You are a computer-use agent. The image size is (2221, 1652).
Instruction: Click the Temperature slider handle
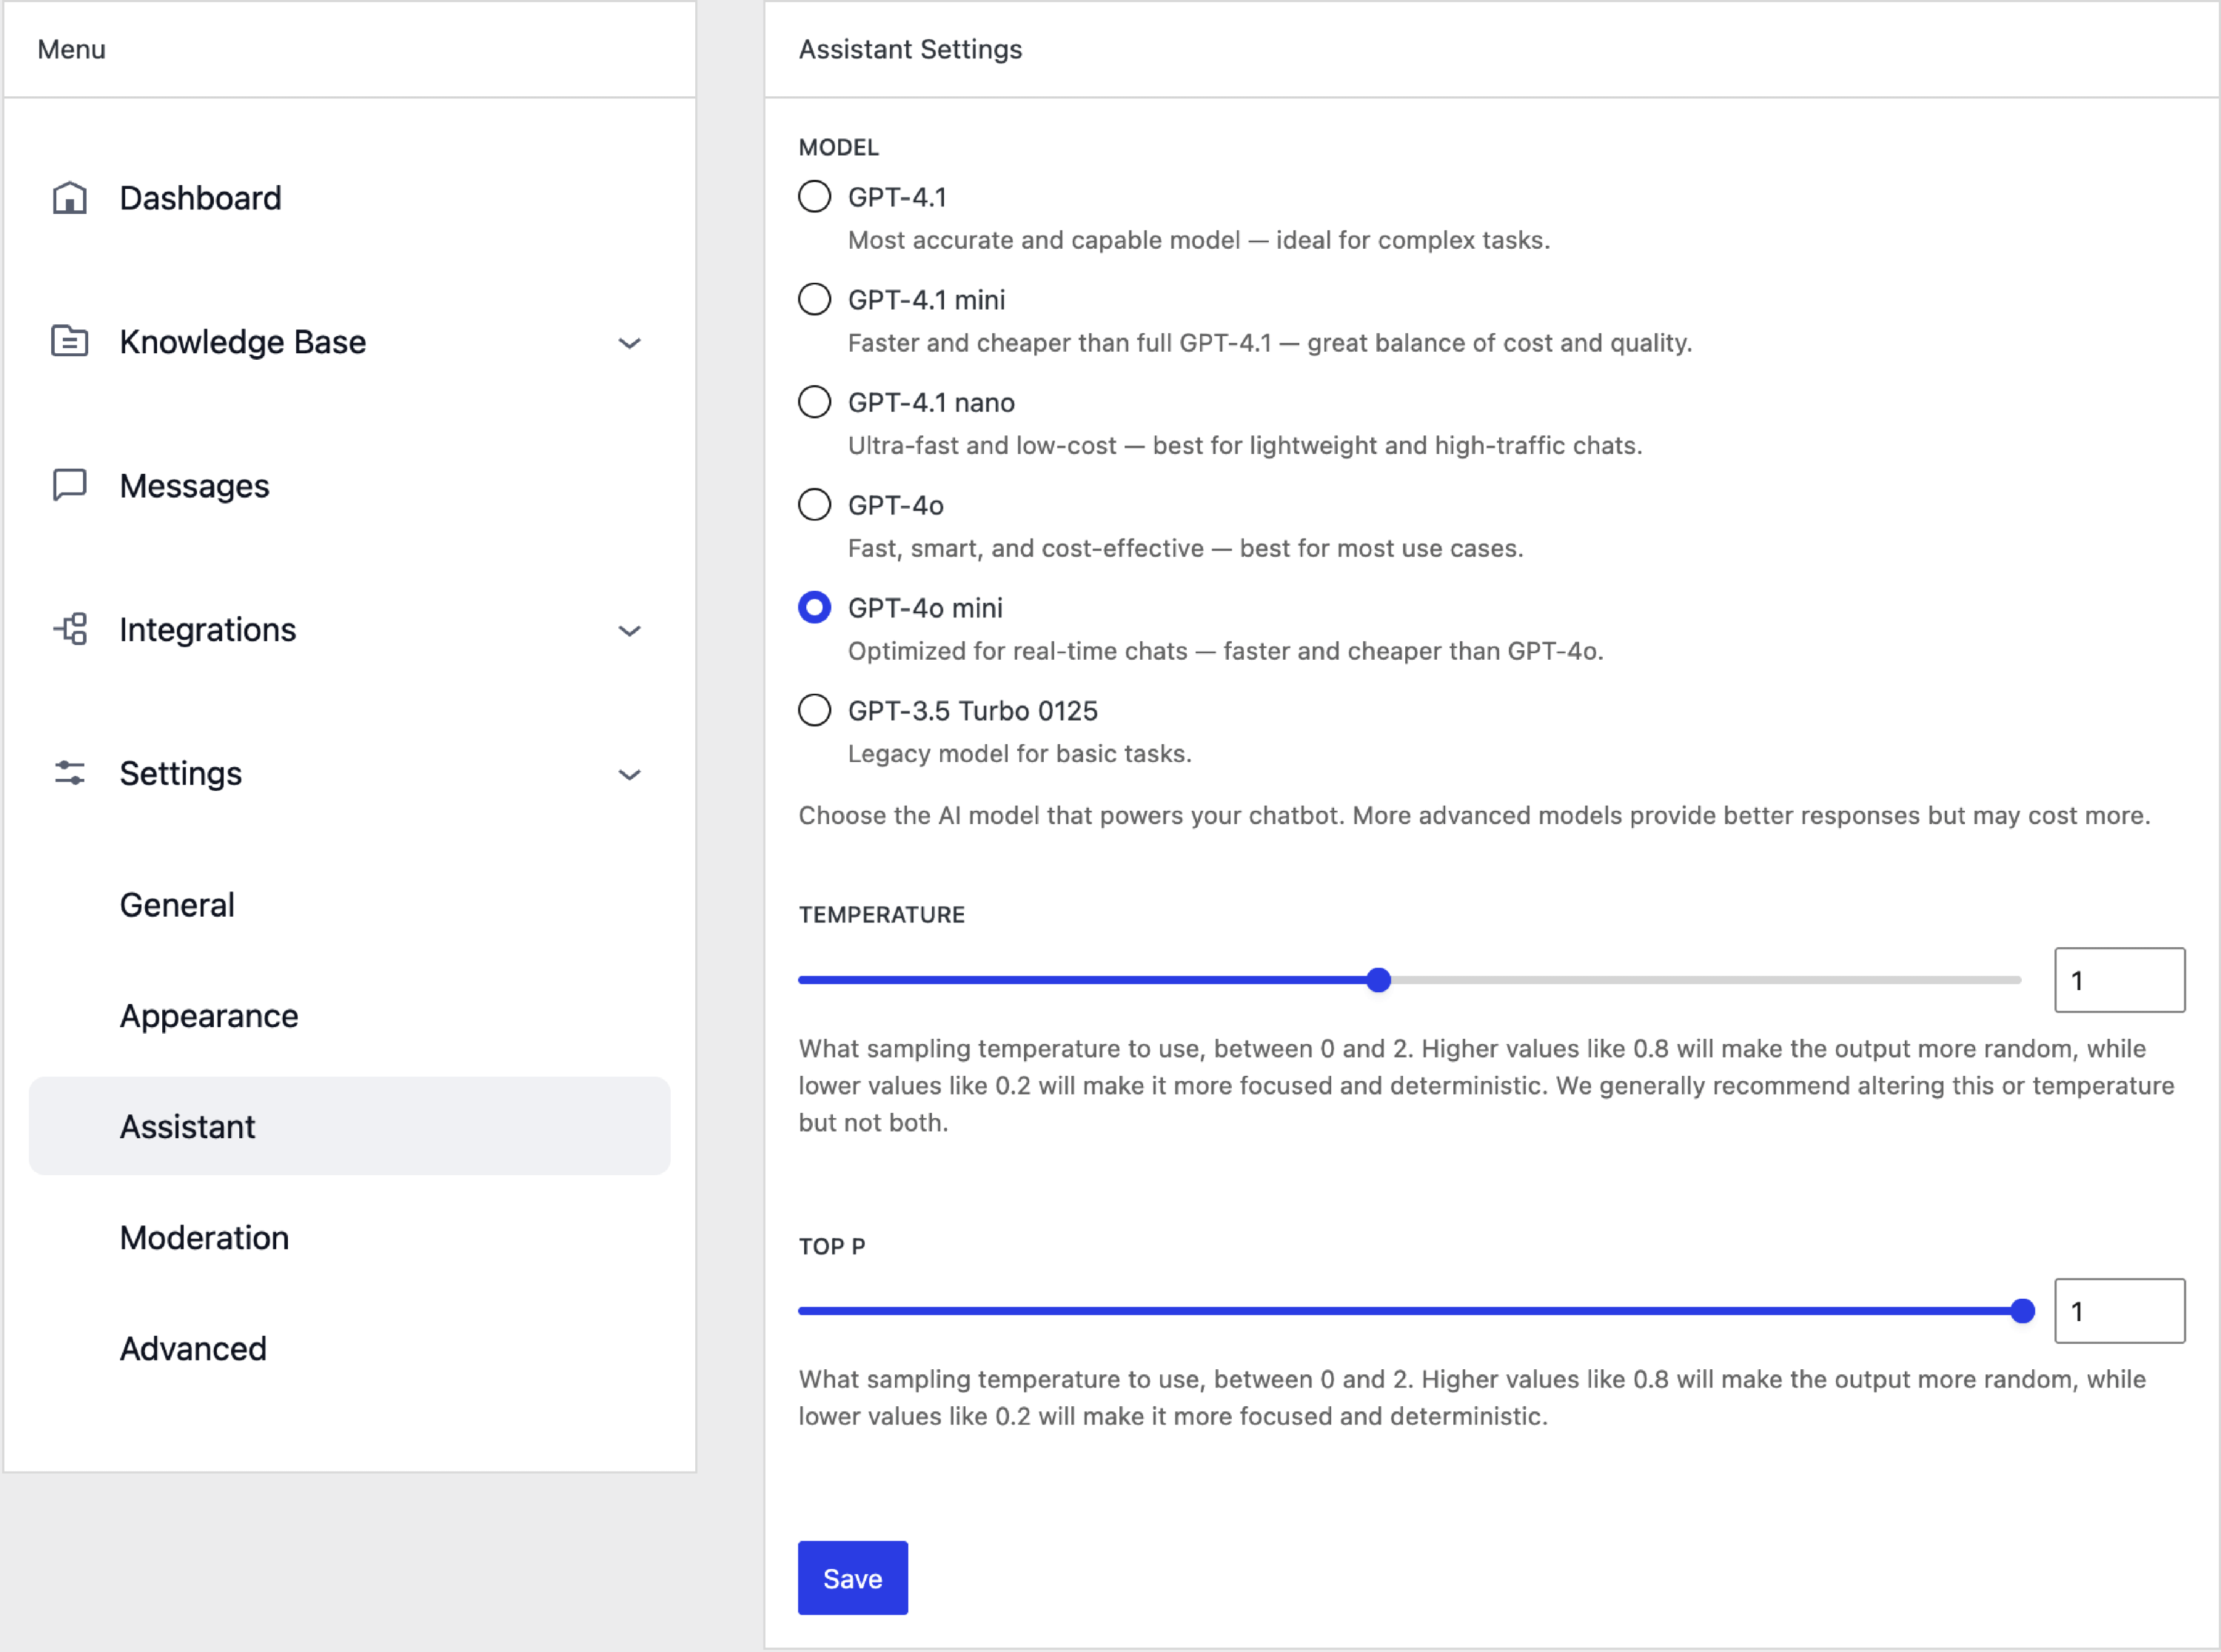click(x=1379, y=980)
